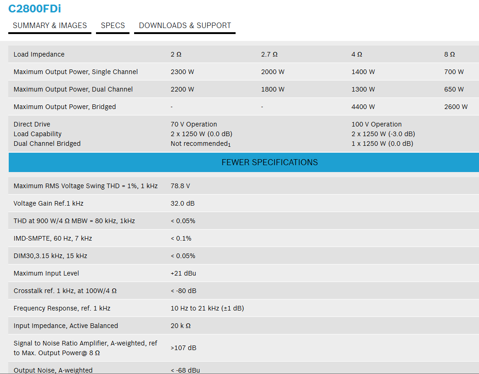Click THD value < 0.05%
479x374 pixels.
(183, 221)
